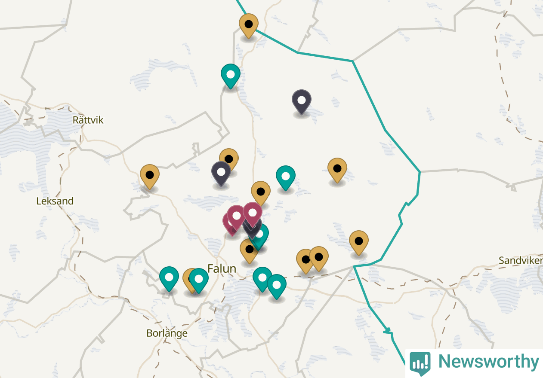This screenshot has height=378, width=543.
Task: Click the dark gray marker in the northeast area
Action: pyautogui.click(x=302, y=101)
